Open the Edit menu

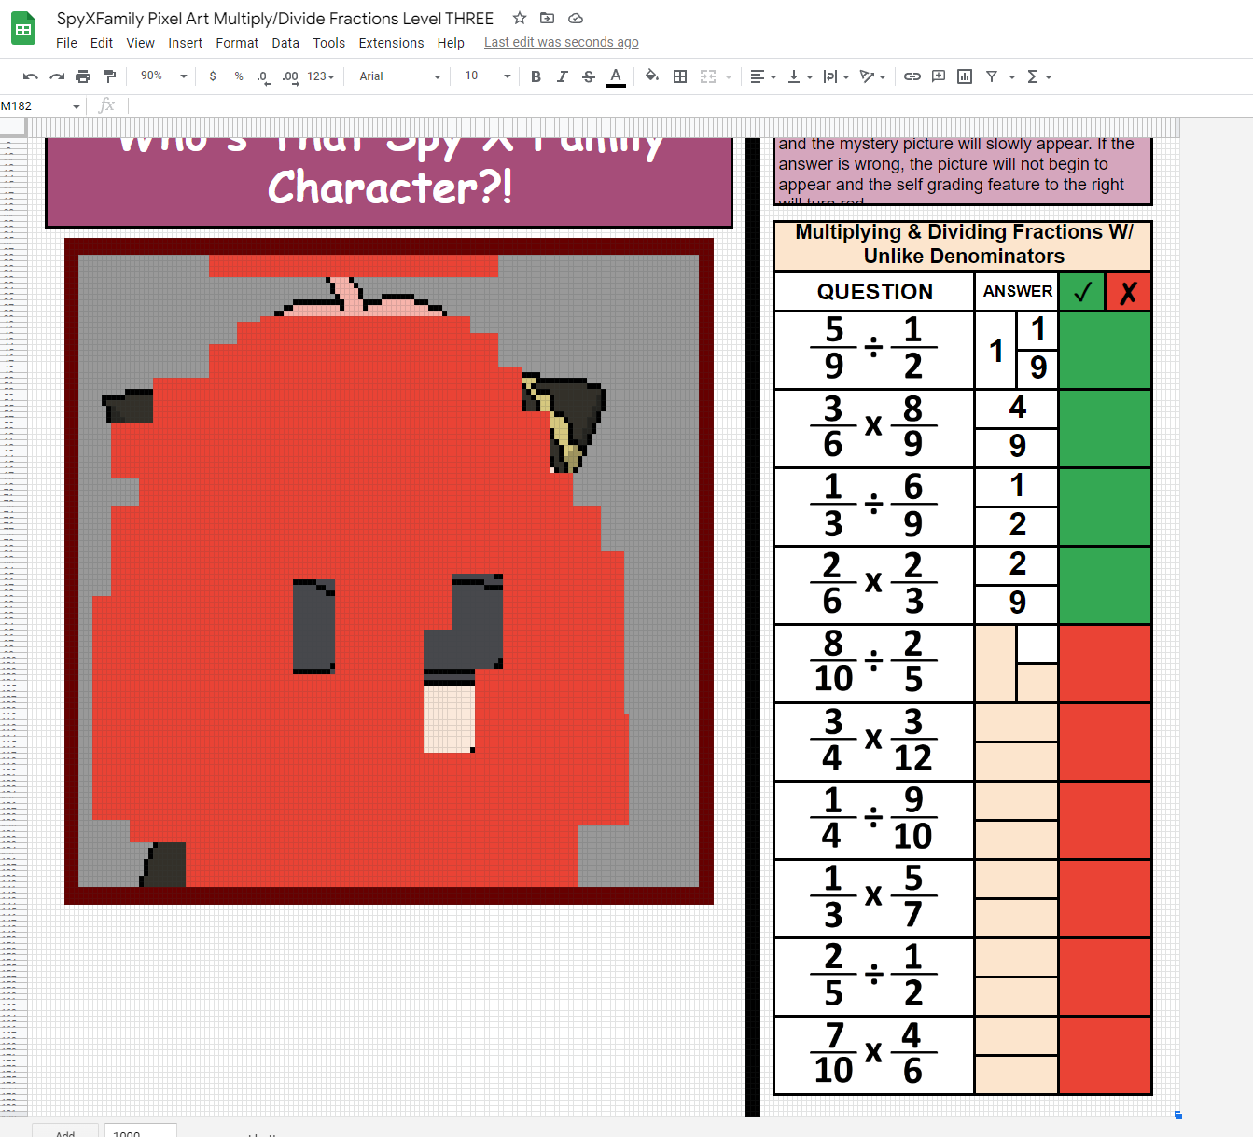(x=101, y=43)
